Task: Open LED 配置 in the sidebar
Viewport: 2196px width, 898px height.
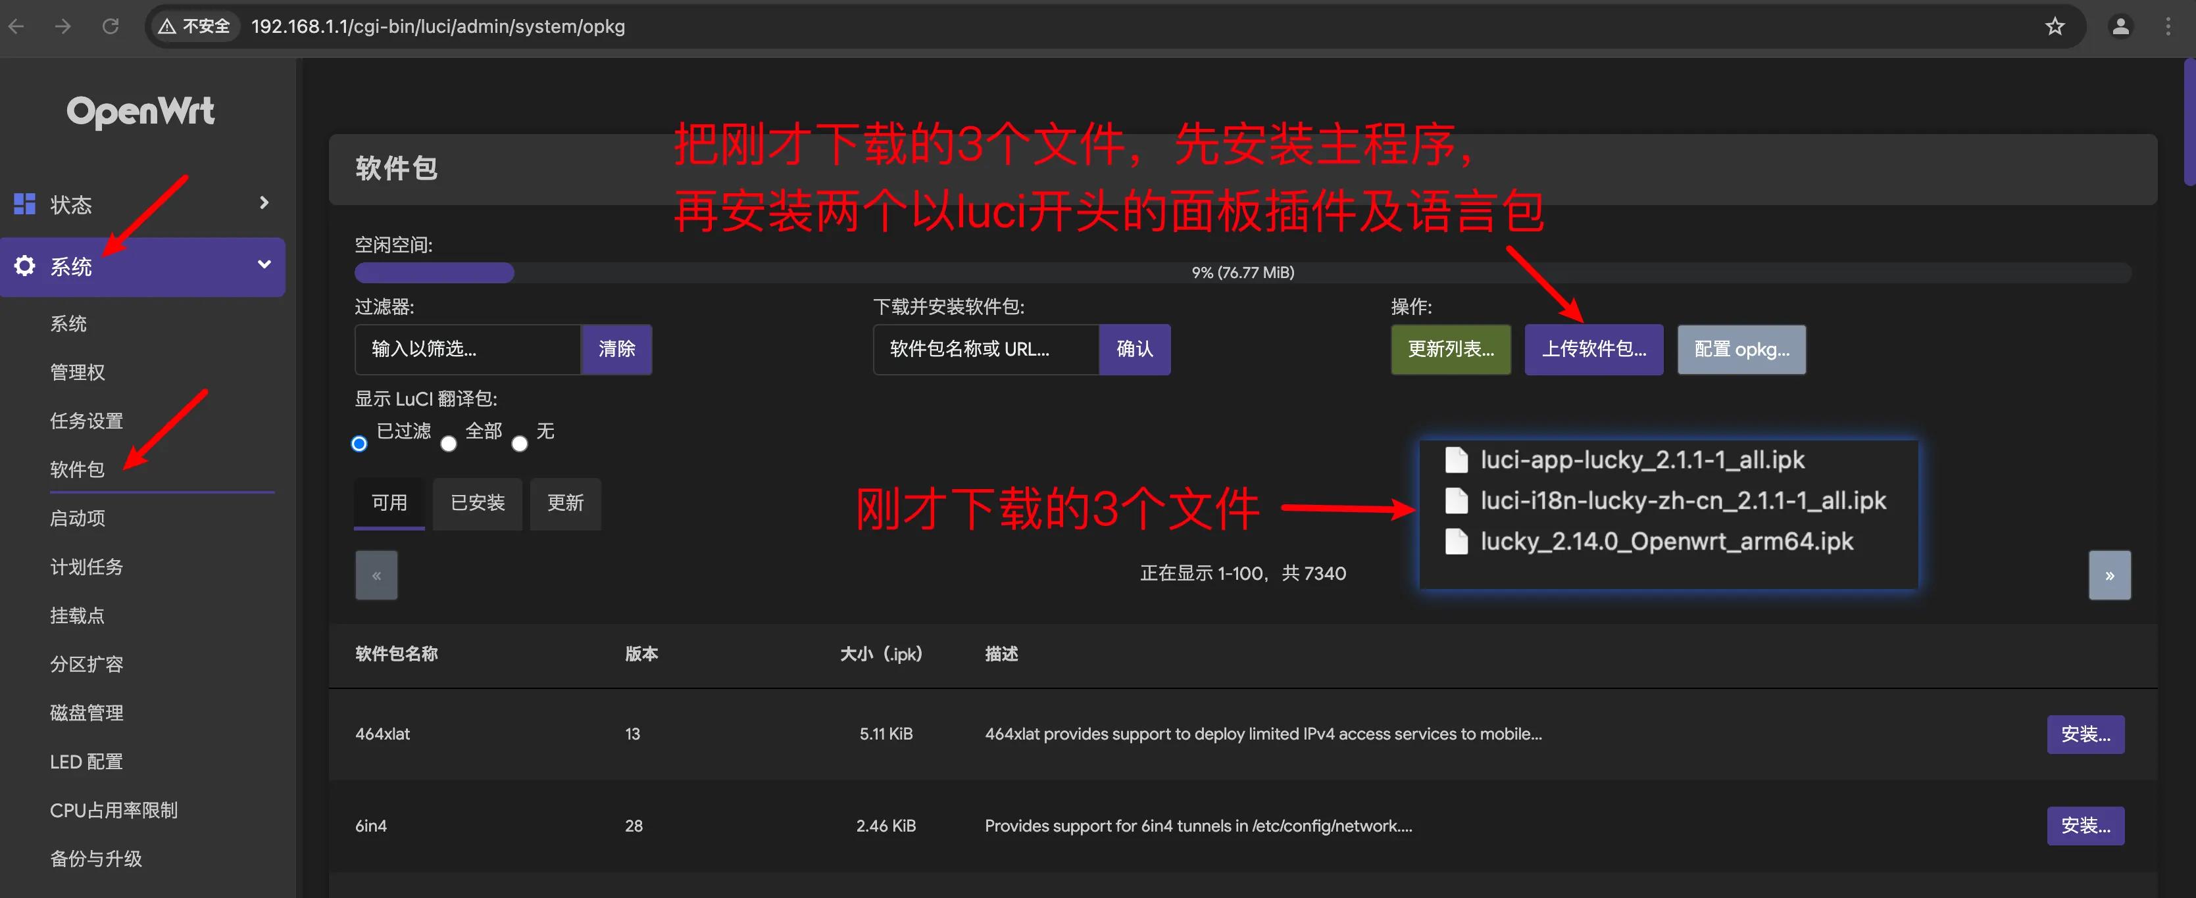Action: coord(86,762)
